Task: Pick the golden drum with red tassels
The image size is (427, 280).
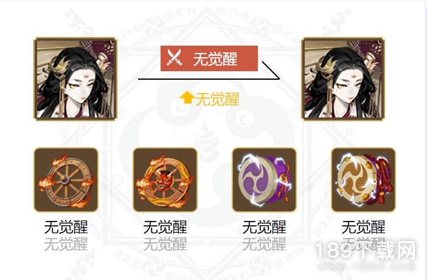Action: 363,180
